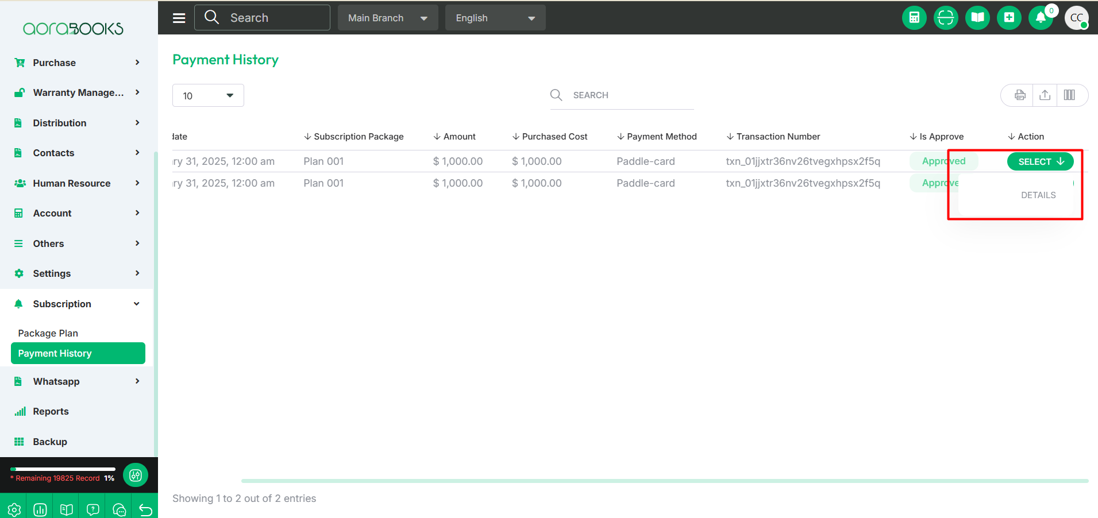Open the notifications bell
This screenshot has width=1098, height=518.
click(1041, 18)
